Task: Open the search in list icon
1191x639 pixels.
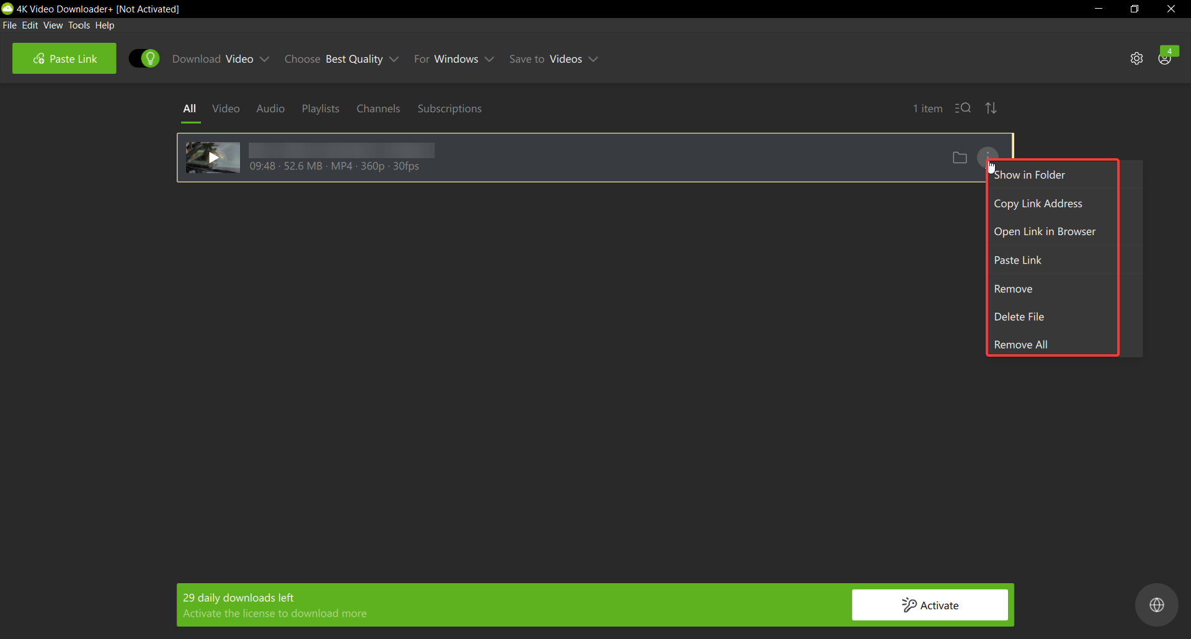Action: click(x=963, y=108)
